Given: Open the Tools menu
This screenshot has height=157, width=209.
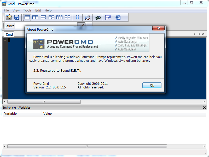Looking at the screenshot, I should point(27,10).
